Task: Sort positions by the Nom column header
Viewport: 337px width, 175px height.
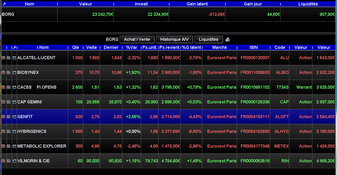Action: coord(42,48)
